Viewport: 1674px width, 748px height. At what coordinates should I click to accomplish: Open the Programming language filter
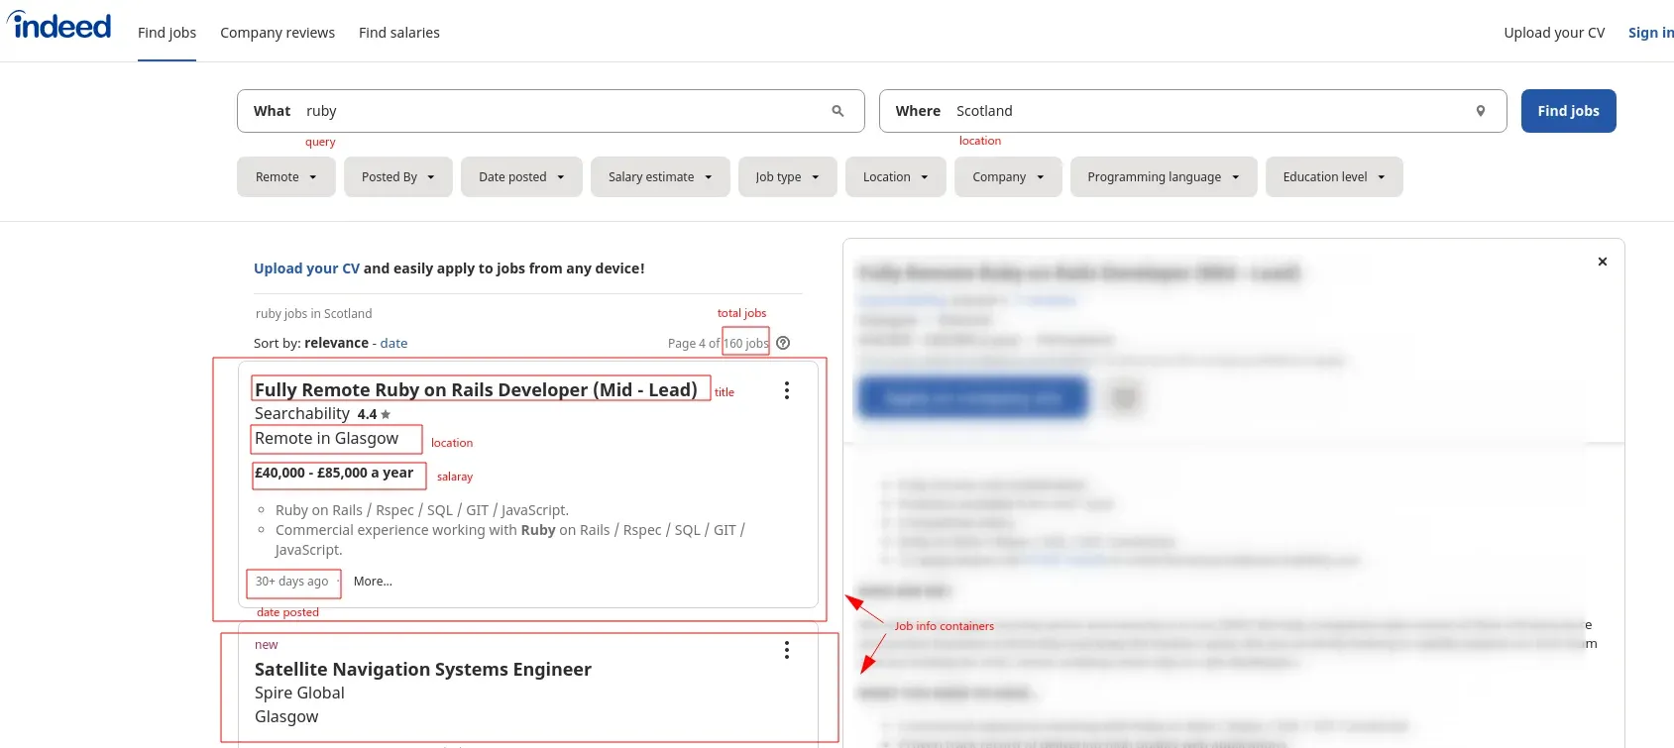tap(1164, 177)
